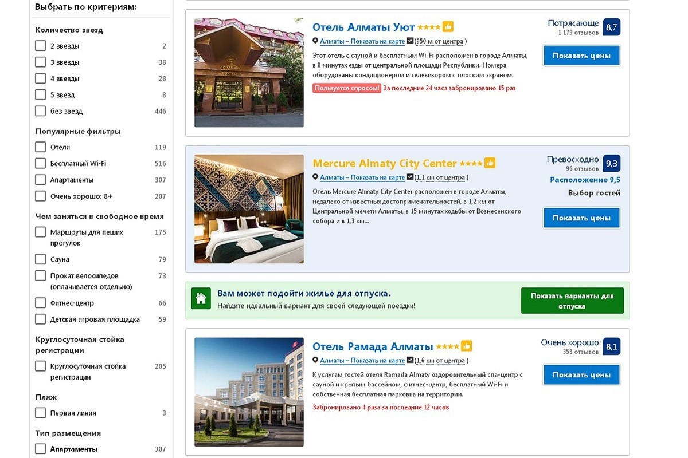Viewport: 688px width, 458px height.
Task: Check 'Апартаменты' under Тип размещения
Action: (x=40, y=449)
